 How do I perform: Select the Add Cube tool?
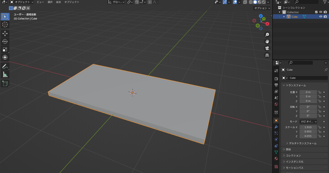[x=5, y=83]
